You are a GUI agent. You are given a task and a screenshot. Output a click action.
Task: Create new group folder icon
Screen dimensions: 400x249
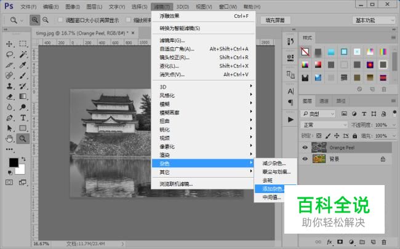click(x=362, y=242)
